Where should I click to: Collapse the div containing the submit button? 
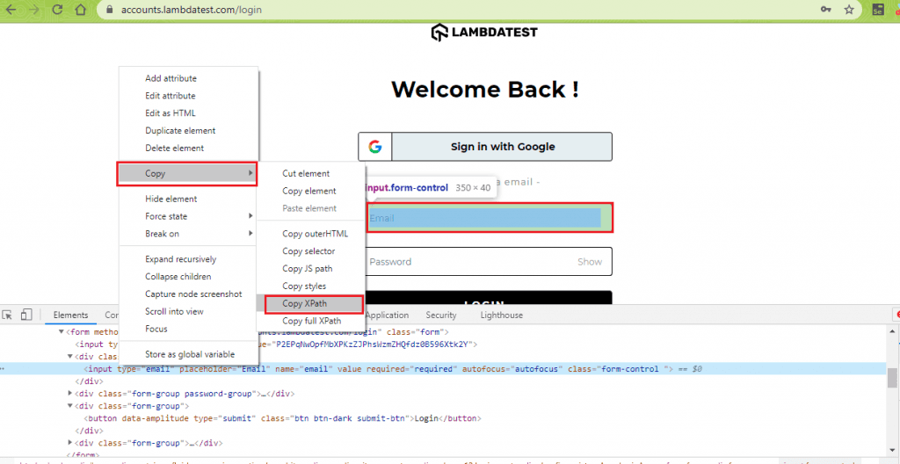tap(70, 405)
